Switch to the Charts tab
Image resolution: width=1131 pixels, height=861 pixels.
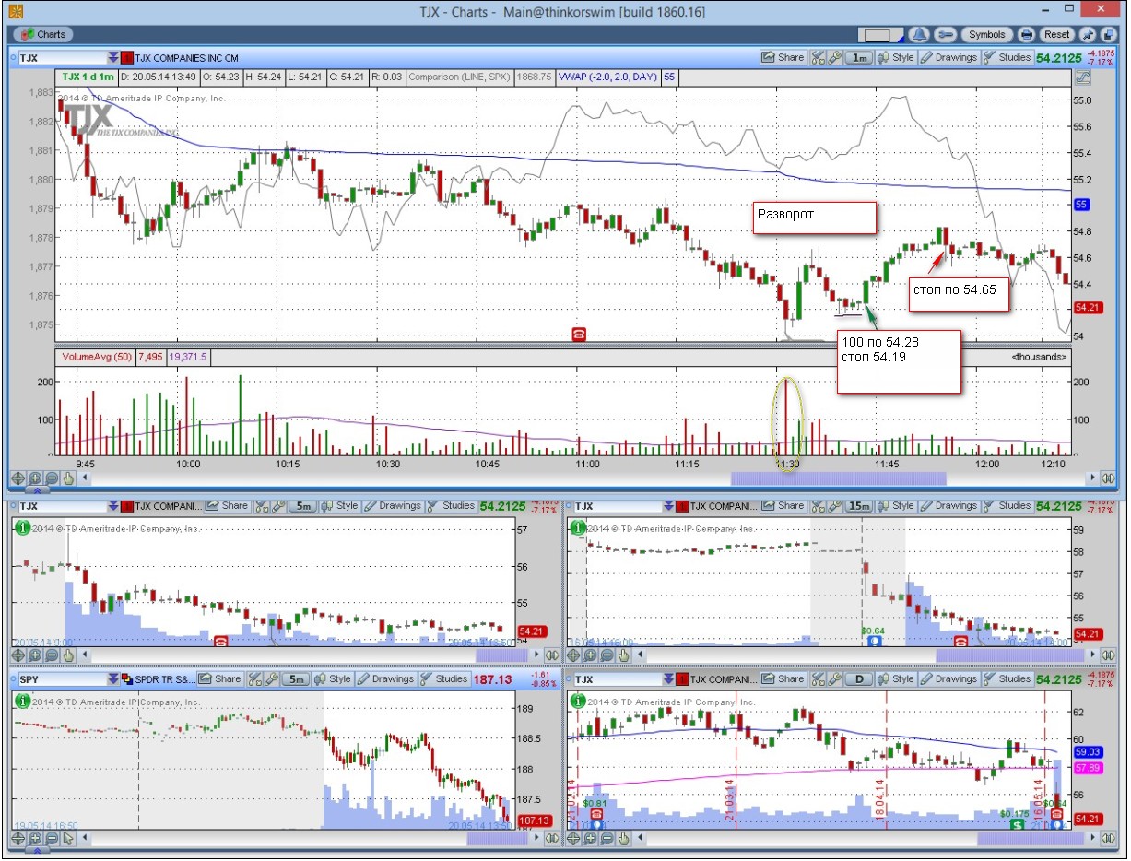pos(42,34)
